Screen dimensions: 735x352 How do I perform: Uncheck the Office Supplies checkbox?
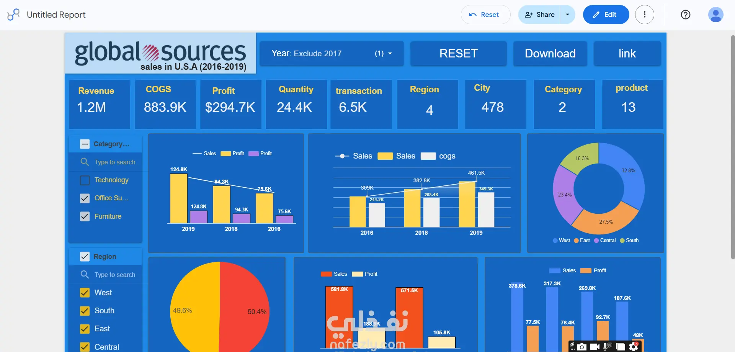(x=85, y=198)
